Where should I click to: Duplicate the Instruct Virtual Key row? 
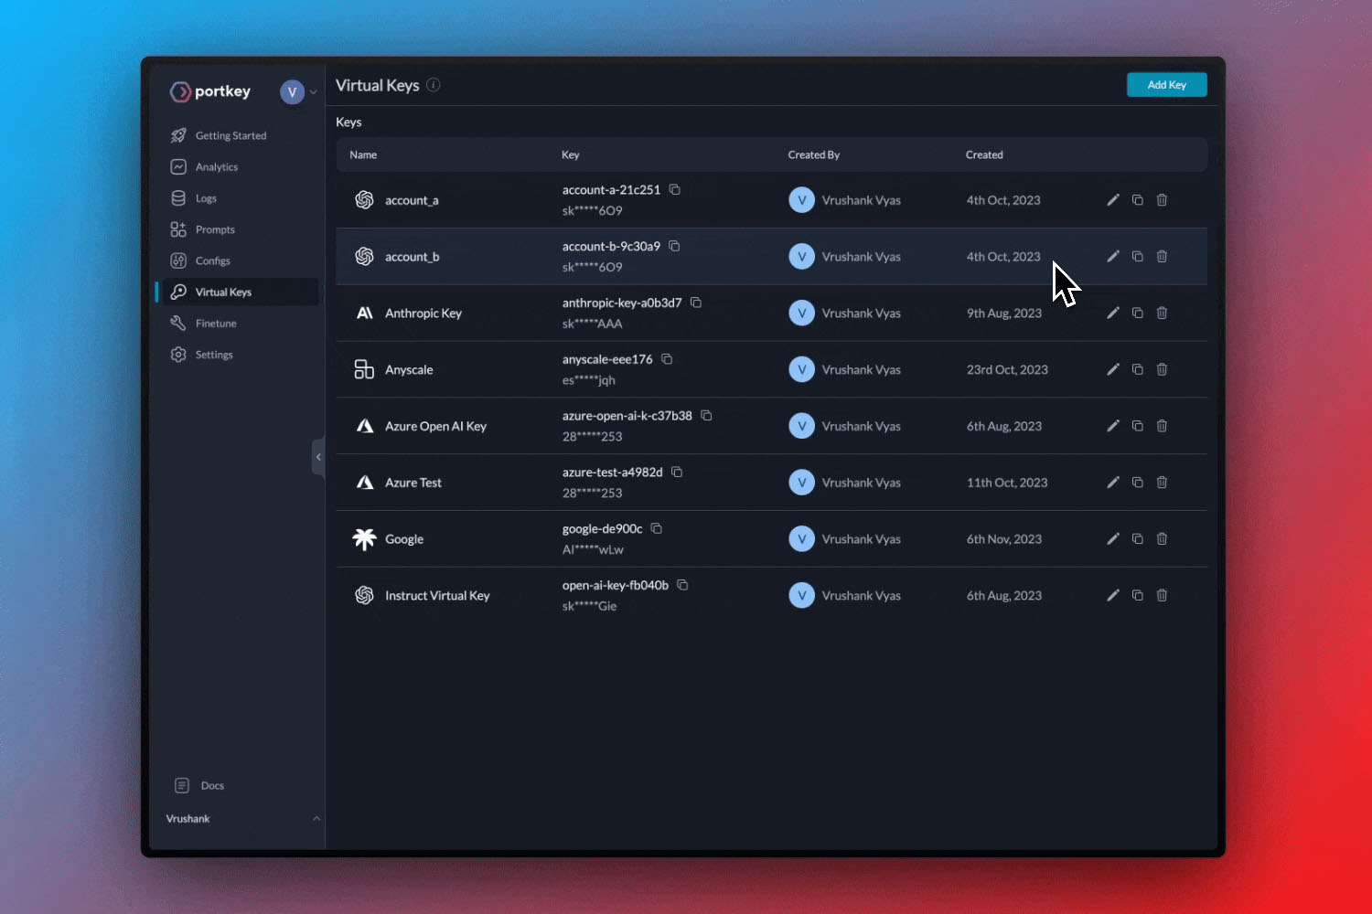click(x=1138, y=595)
